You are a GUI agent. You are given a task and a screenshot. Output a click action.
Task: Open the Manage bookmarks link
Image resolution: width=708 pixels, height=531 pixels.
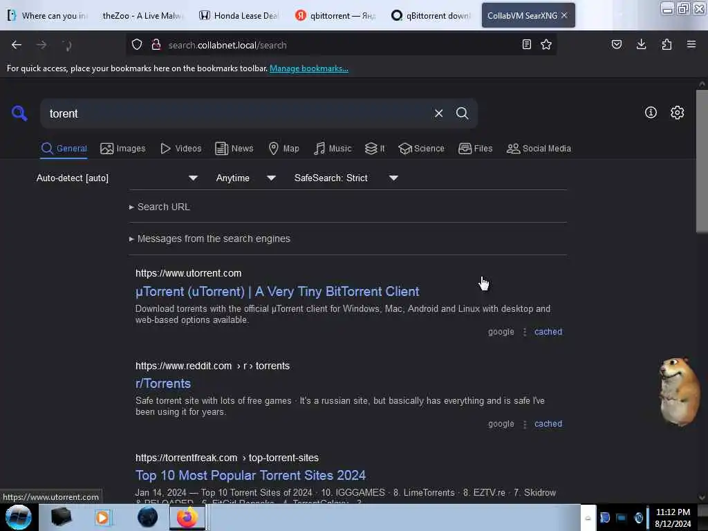point(309,68)
